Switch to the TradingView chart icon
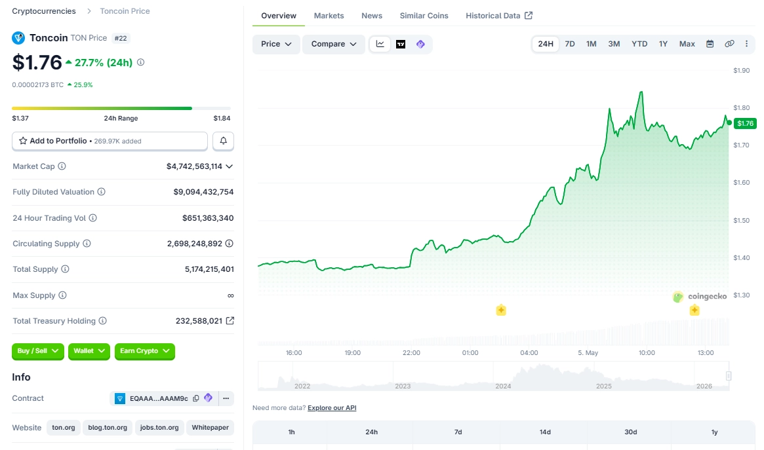Screen dimensions: 764x450 (401, 45)
